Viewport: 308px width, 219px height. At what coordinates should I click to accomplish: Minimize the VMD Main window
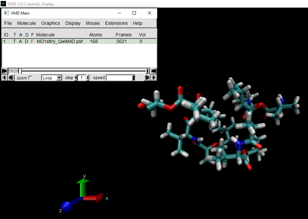119,13
